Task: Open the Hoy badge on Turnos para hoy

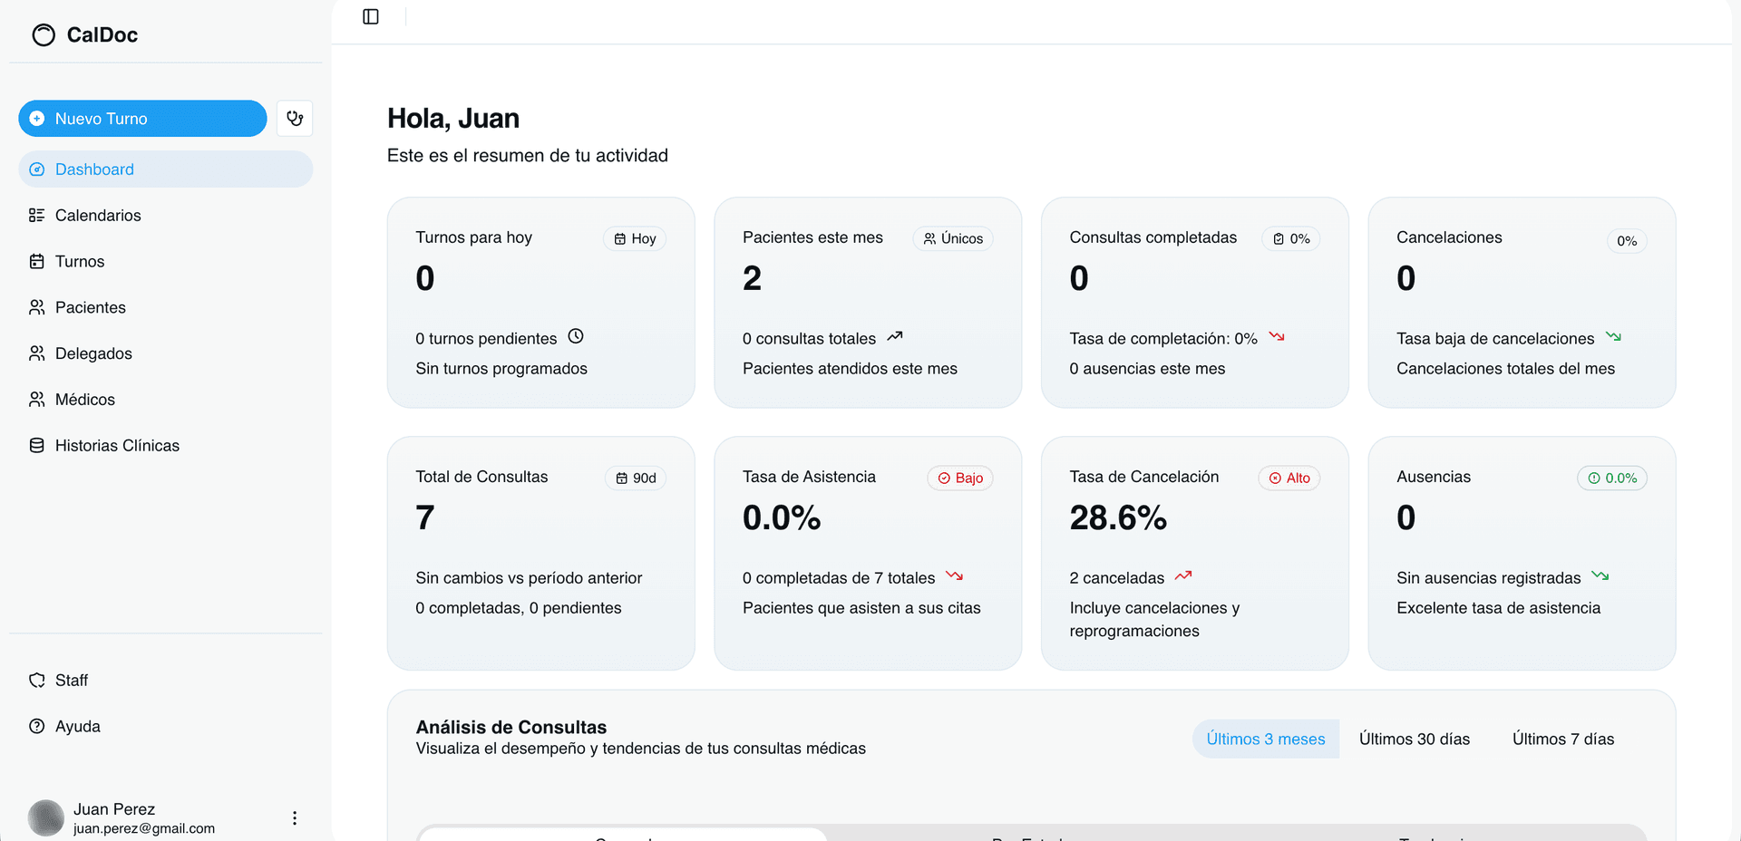Action: point(634,238)
